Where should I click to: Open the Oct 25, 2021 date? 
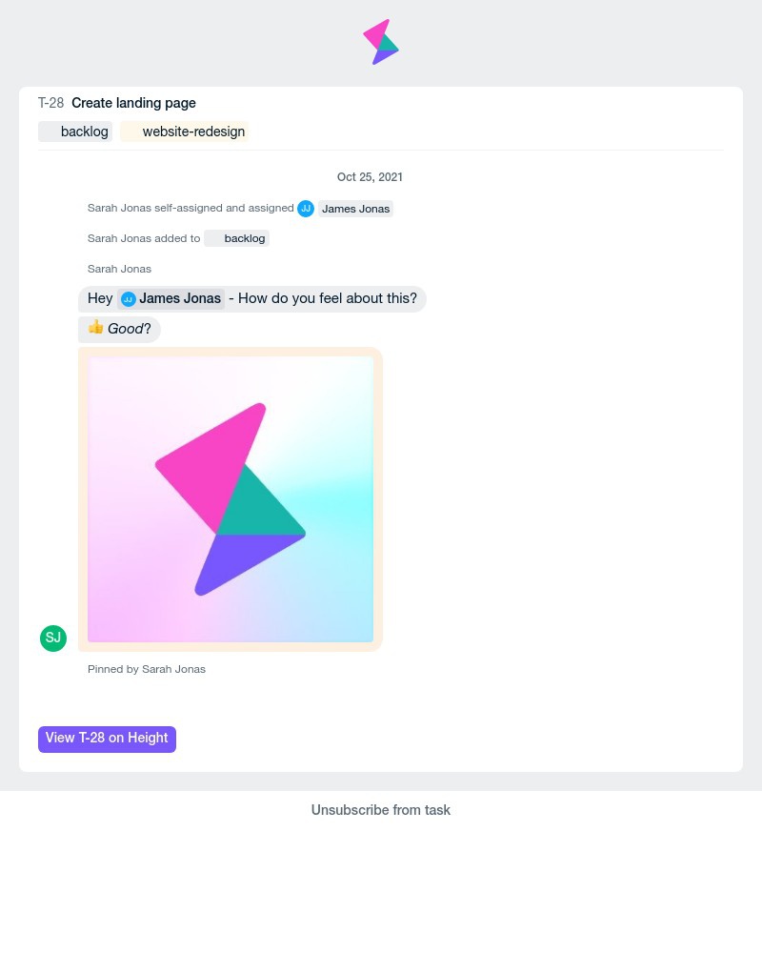(x=370, y=177)
